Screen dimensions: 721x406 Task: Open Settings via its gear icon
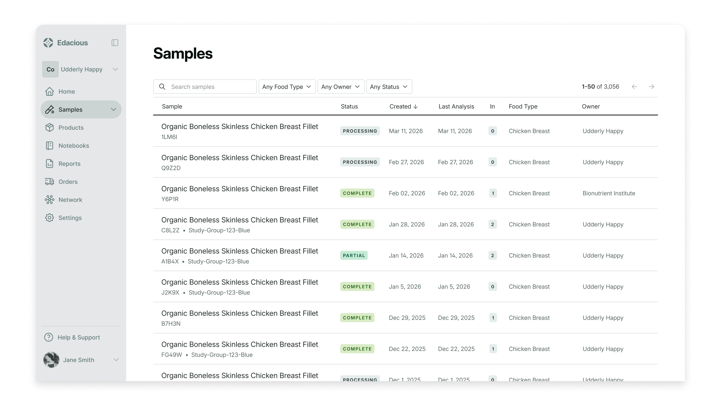(50, 218)
